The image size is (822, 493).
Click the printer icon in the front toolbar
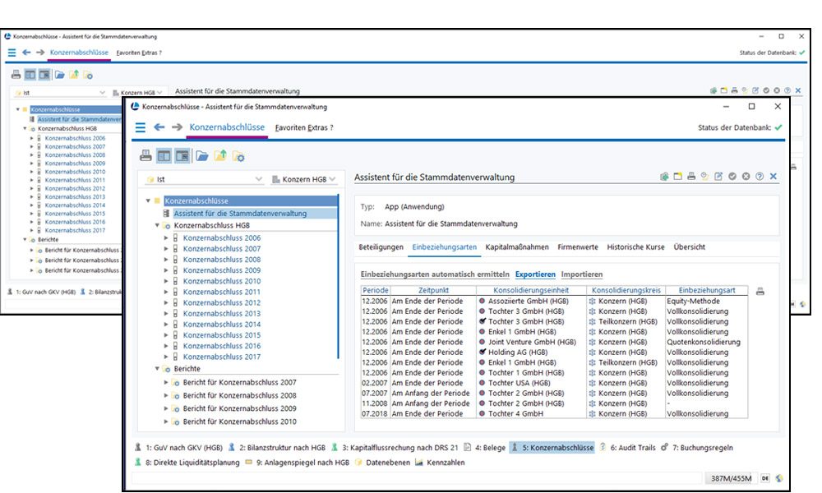[145, 155]
